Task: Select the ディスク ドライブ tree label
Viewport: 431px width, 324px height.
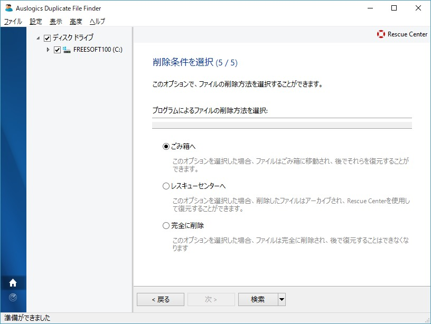Action: tap(73, 37)
